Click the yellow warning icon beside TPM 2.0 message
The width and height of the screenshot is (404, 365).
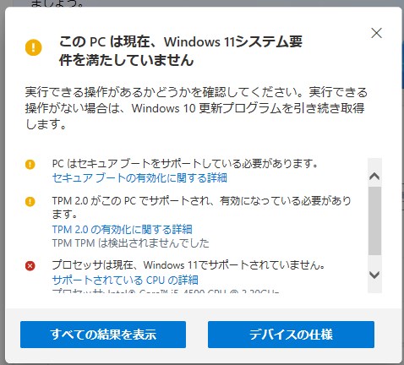pyautogui.click(x=30, y=202)
